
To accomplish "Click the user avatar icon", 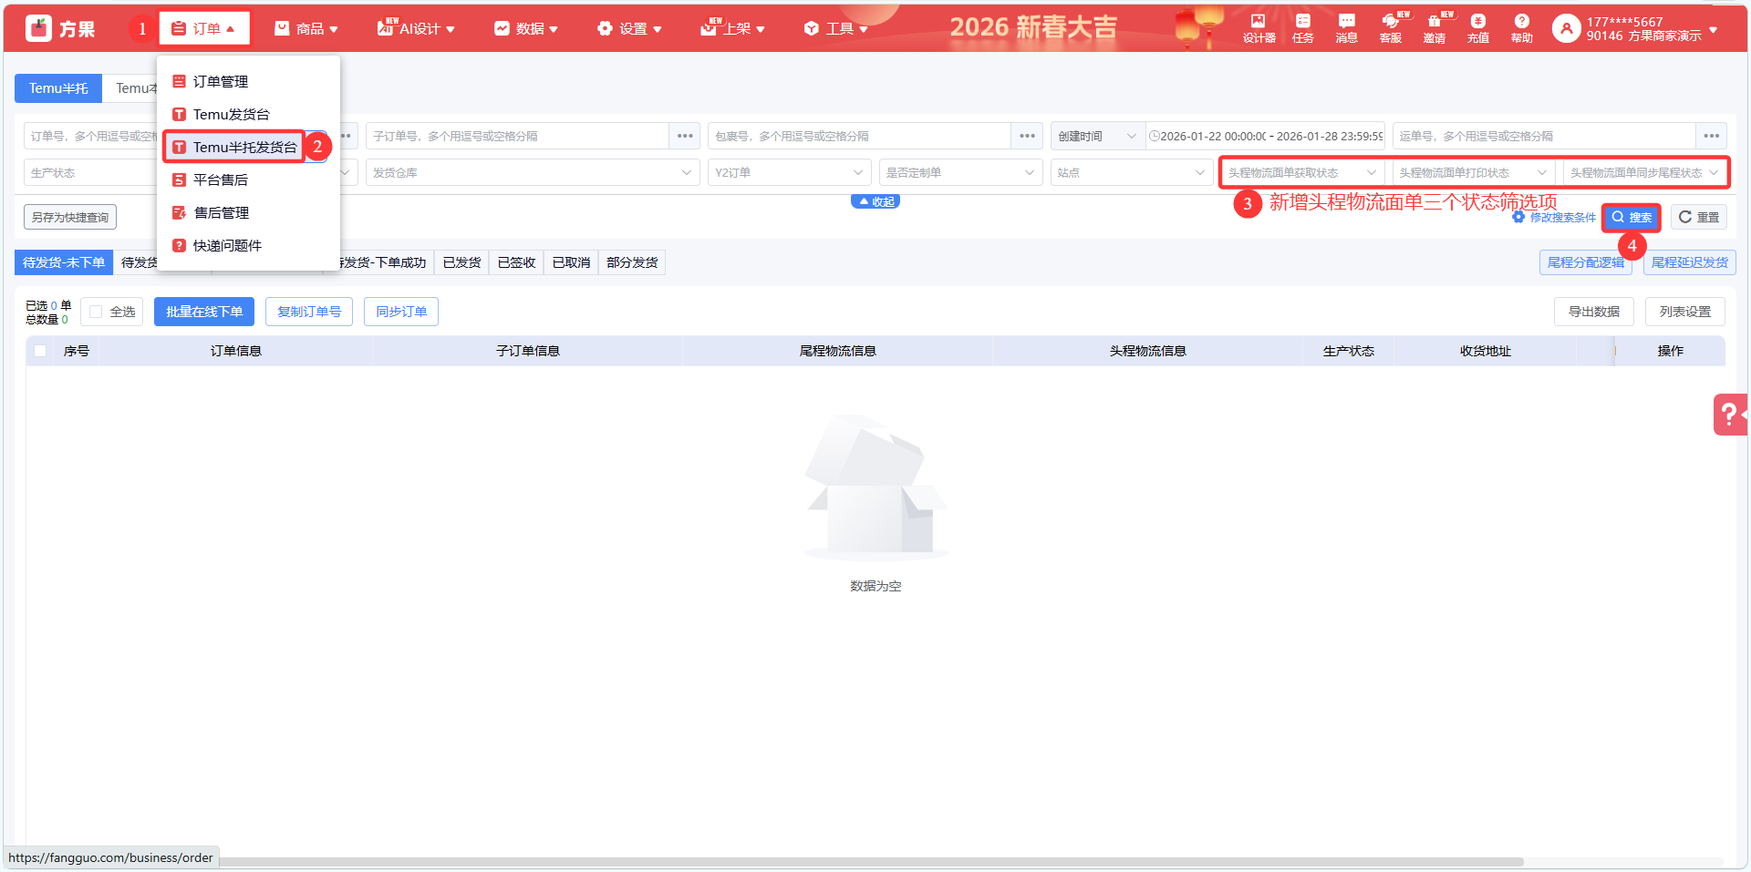I will pyautogui.click(x=1566, y=29).
